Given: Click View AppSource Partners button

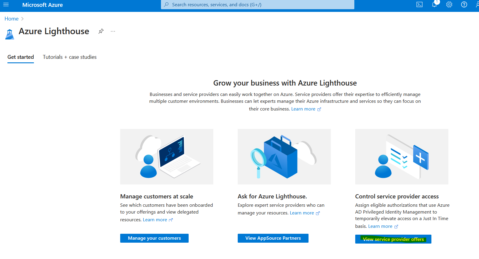Looking at the screenshot, I should (273, 238).
